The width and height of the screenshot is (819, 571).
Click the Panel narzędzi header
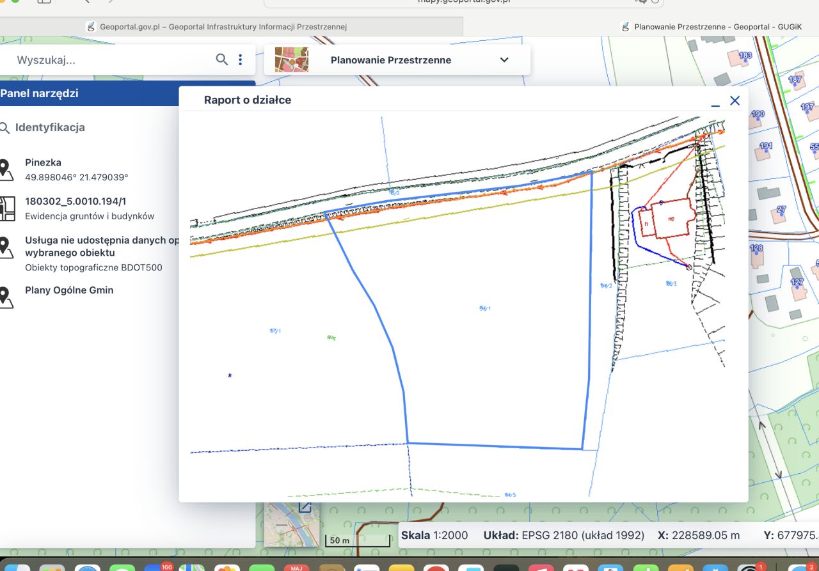90,93
